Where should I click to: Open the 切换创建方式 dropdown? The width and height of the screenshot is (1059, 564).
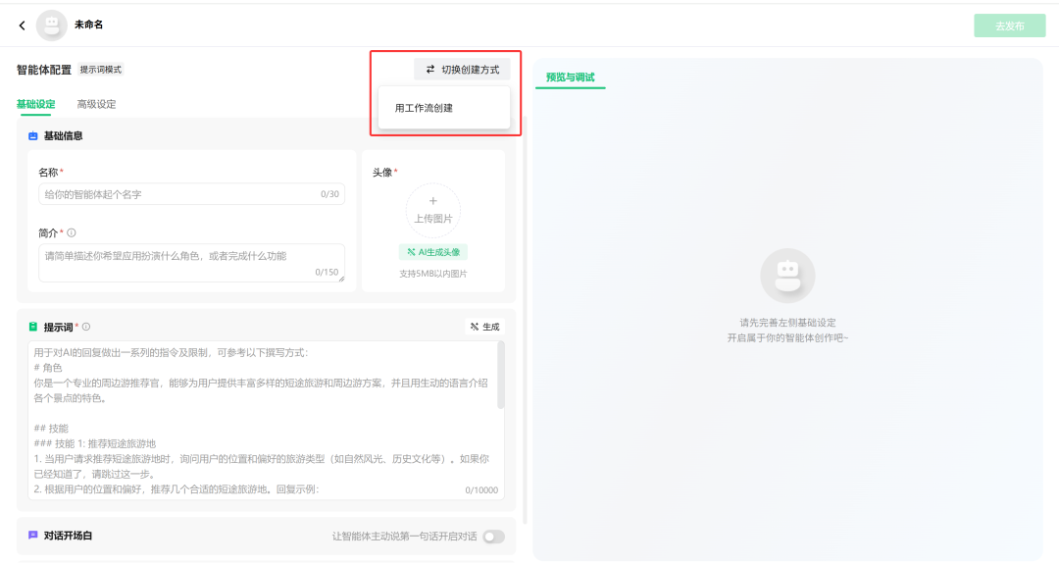pos(463,70)
